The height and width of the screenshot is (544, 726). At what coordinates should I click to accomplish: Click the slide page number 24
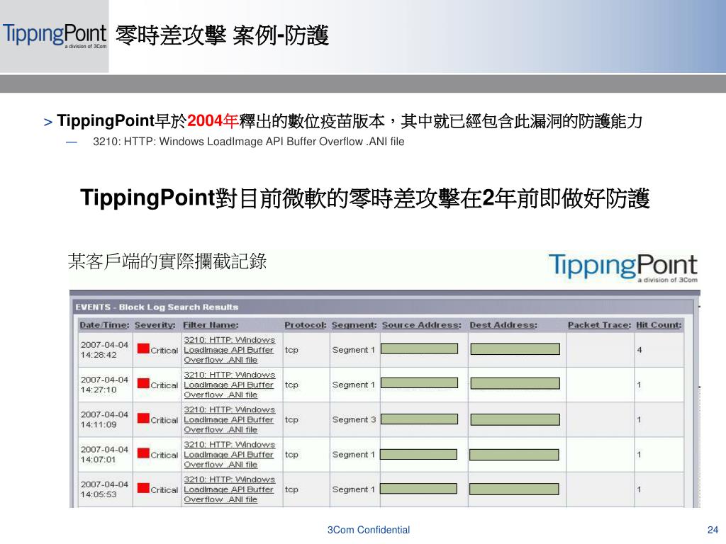713,530
